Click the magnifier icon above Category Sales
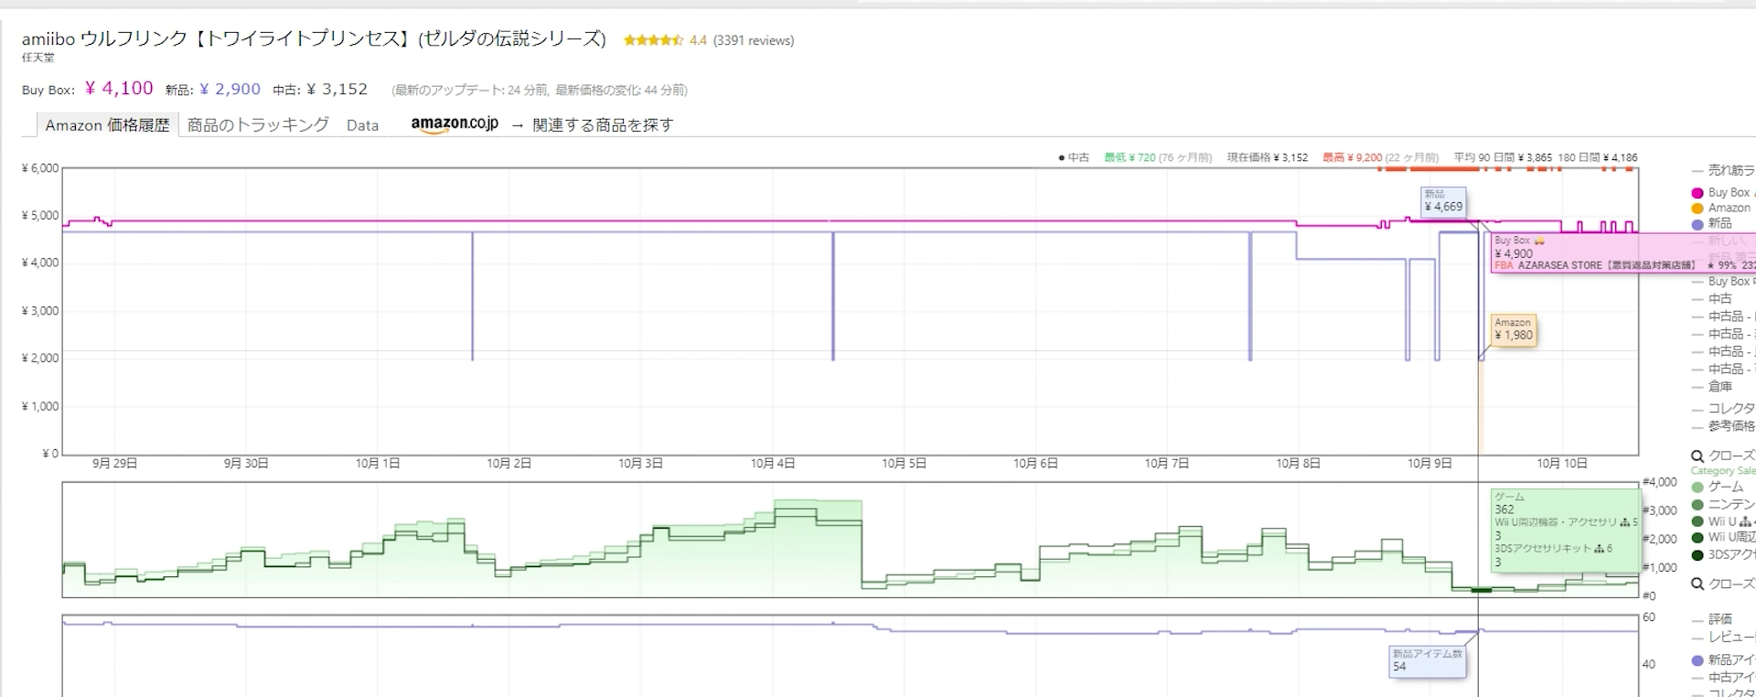 coord(1697,456)
